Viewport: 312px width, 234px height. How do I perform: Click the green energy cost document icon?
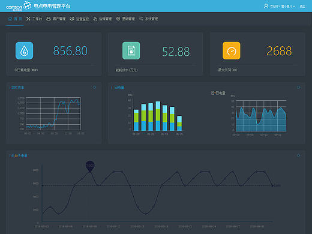131,50
